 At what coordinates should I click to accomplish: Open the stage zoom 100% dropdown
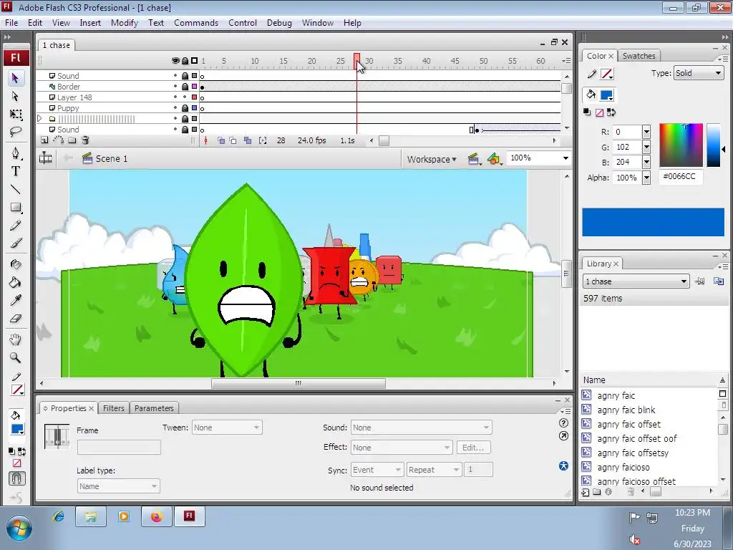pos(565,158)
